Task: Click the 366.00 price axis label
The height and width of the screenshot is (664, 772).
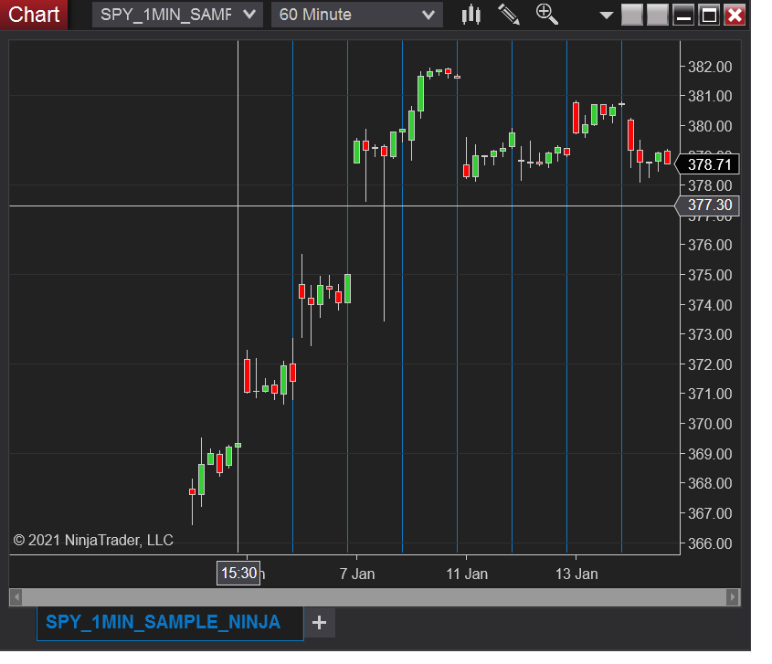Action: [710, 544]
